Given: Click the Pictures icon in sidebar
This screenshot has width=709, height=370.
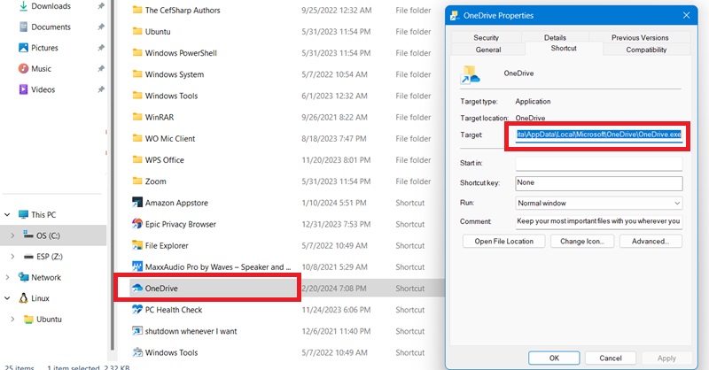Looking at the screenshot, I should click(23, 48).
